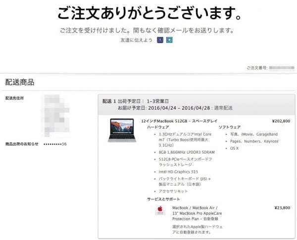Click the 'アクセサリキット' item
Screen dimensions: 297x240
173,191
